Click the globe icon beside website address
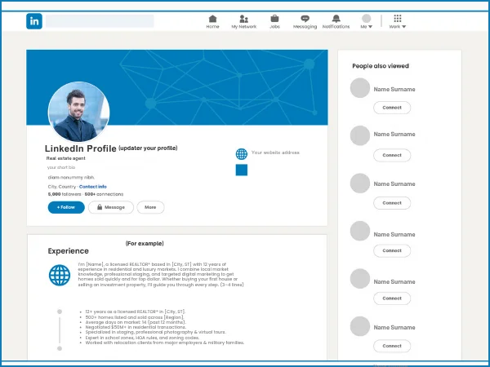490x367 pixels. 241,154
